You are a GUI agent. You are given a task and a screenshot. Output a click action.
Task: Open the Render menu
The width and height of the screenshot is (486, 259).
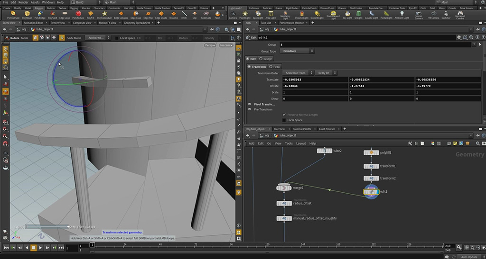[23, 2]
